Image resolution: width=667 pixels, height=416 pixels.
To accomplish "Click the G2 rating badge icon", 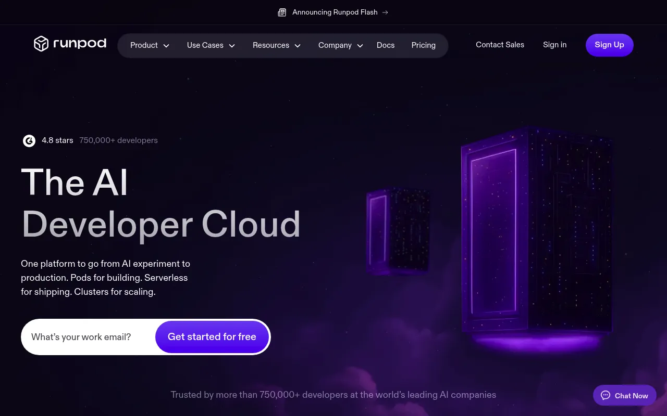I will pos(29,140).
